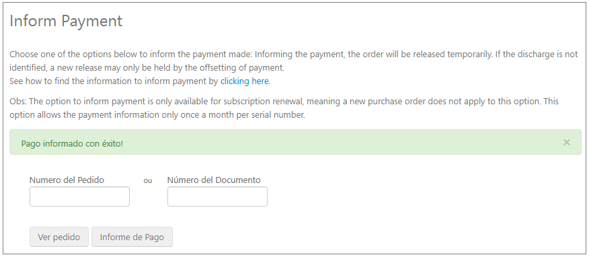Focus the Numero del Pedido input field
589x257 pixels.
click(79, 196)
